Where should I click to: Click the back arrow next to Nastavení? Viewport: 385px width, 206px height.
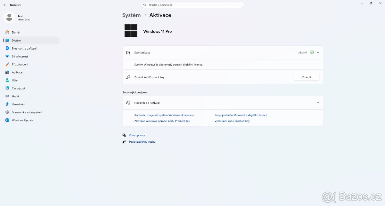point(4,5)
